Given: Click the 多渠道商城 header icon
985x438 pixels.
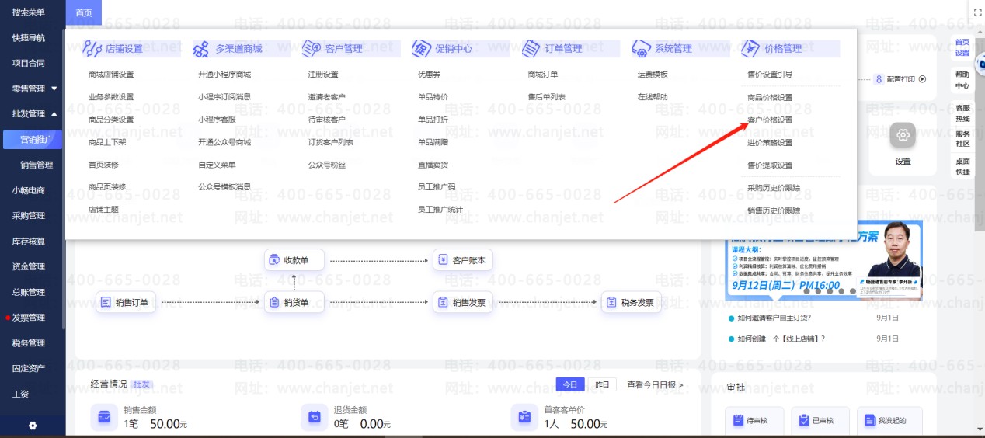Looking at the screenshot, I should pyautogui.click(x=201, y=49).
